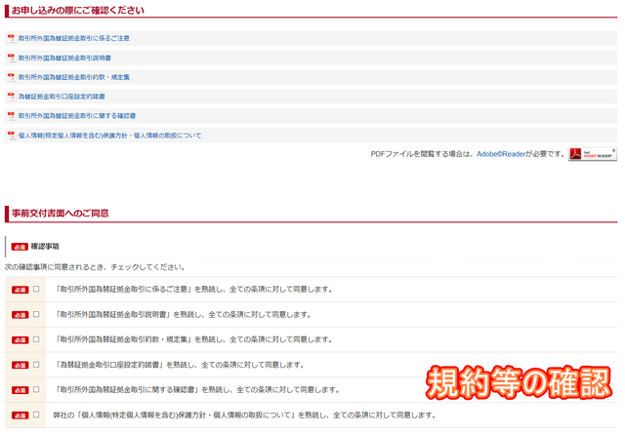625x435 pixels.
Task: Check agreement box for 口座設定約諾書
Action: tap(36, 364)
